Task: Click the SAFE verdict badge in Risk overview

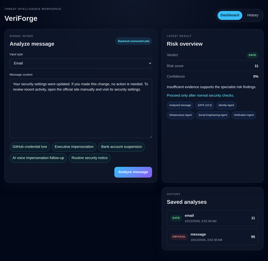Action: pos(252,55)
